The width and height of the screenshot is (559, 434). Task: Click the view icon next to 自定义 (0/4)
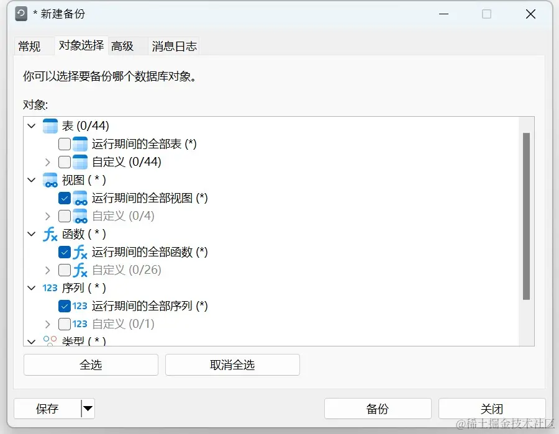[80, 216]
